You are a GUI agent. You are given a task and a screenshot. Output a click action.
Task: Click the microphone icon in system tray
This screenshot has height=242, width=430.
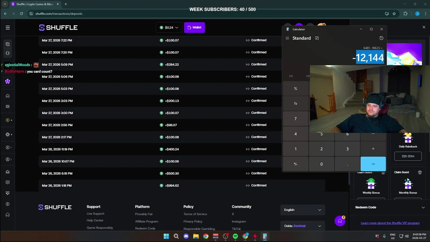[x=384, y=236]
